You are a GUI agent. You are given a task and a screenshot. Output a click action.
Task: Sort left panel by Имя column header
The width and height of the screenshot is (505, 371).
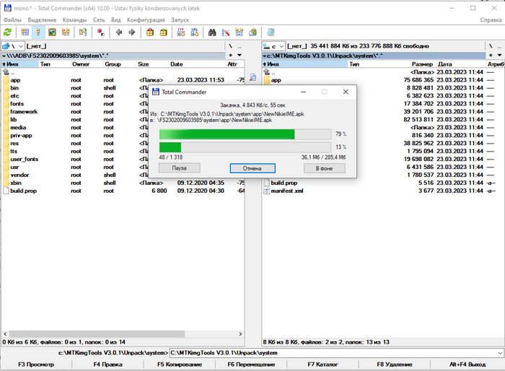point(19,64)
